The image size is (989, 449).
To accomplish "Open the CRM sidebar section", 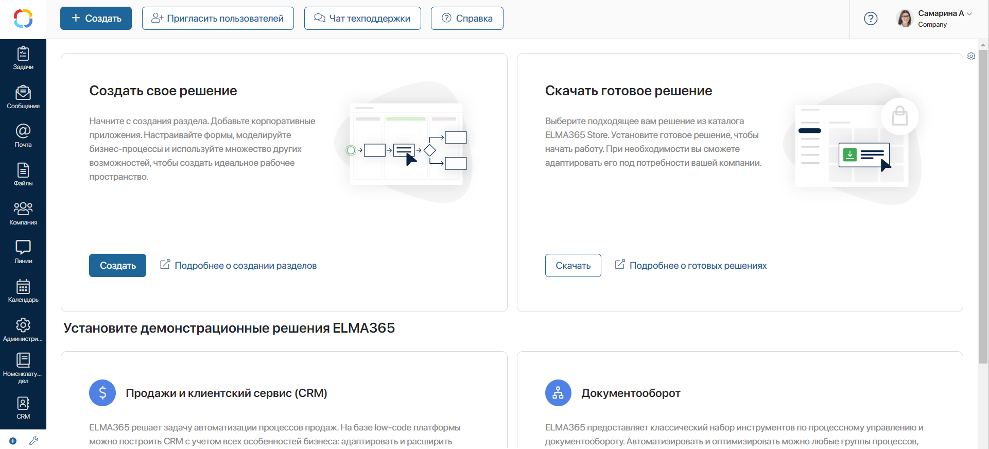I will 23,408.
